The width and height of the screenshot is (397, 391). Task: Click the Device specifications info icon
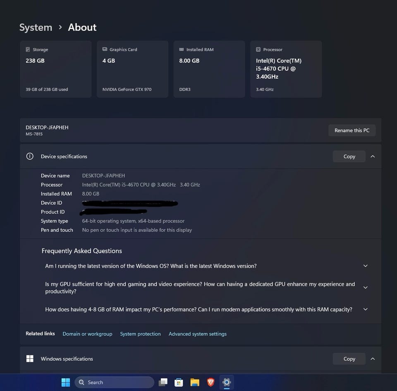tap(30, 156)
